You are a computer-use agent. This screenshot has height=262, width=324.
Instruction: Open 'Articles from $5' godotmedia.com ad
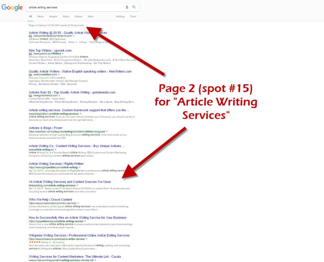[x=72, y=92]
